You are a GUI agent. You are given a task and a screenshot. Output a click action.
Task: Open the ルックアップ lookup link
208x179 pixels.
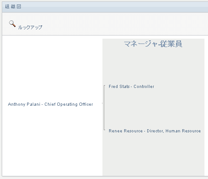30,28
